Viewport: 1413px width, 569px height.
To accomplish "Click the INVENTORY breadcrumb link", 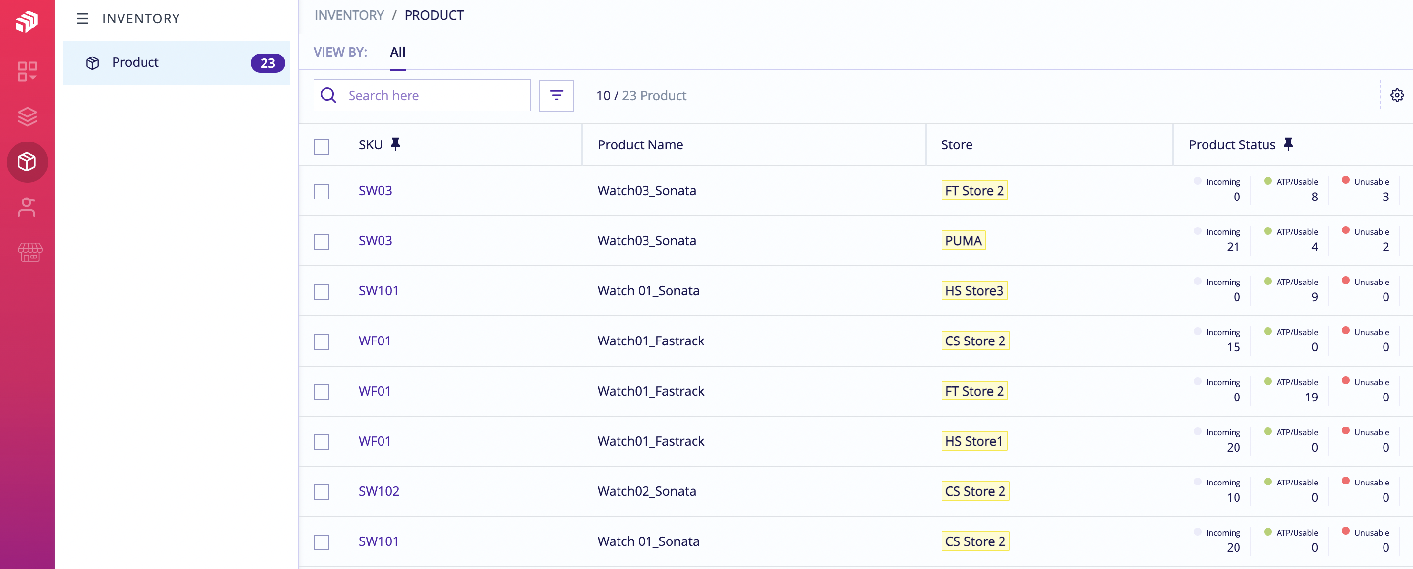I will click(x=349, y=15).
